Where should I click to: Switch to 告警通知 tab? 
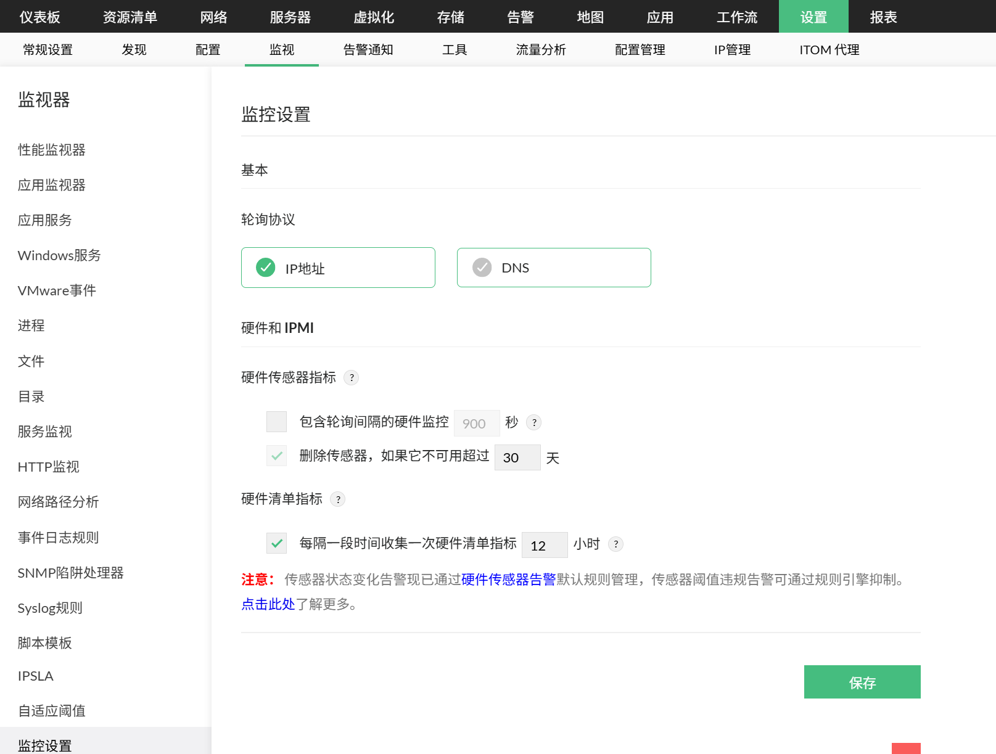pos(368,49)
